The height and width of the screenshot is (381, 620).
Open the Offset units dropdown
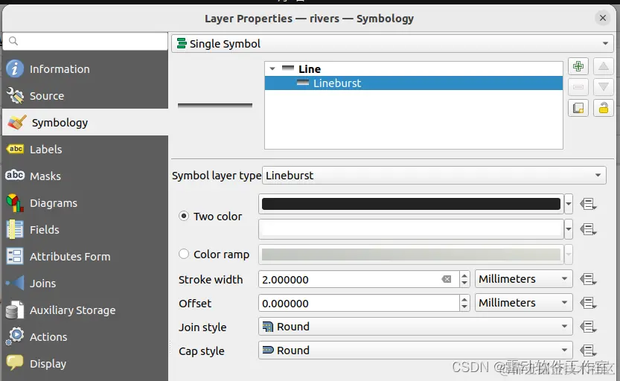tap(523, 303)
